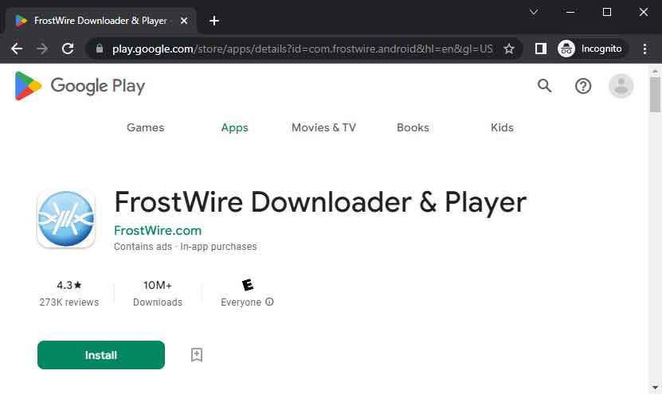Image resolution: width=662 pixels, height=394 pixels.
Task: View site info via lock icon
Action: pyautogui.click(x=100, y=49)
